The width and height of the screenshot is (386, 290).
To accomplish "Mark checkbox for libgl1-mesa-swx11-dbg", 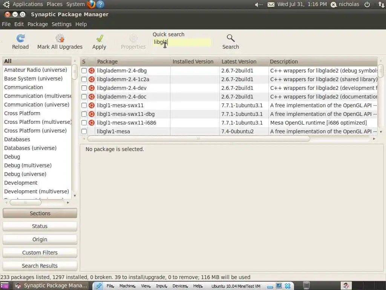I will (x=84, y=114).
